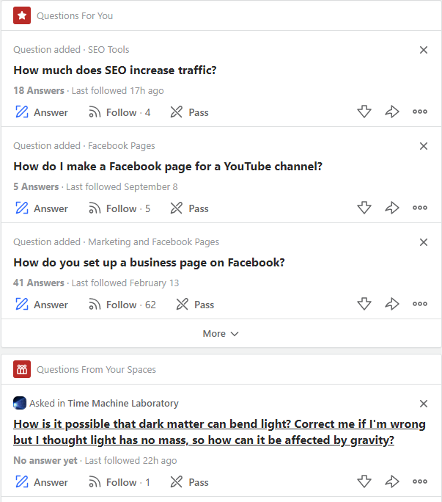Click '18 Answers' under the SEO question
Image resolution: width=442 pixels, height=502 pixels.
tap(39, 90)
